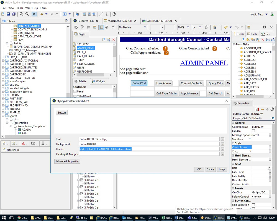277x221 pixels.
Task: Switch to the Resource Hub tab
Action: pyautogui.click(x=86, y=21)
